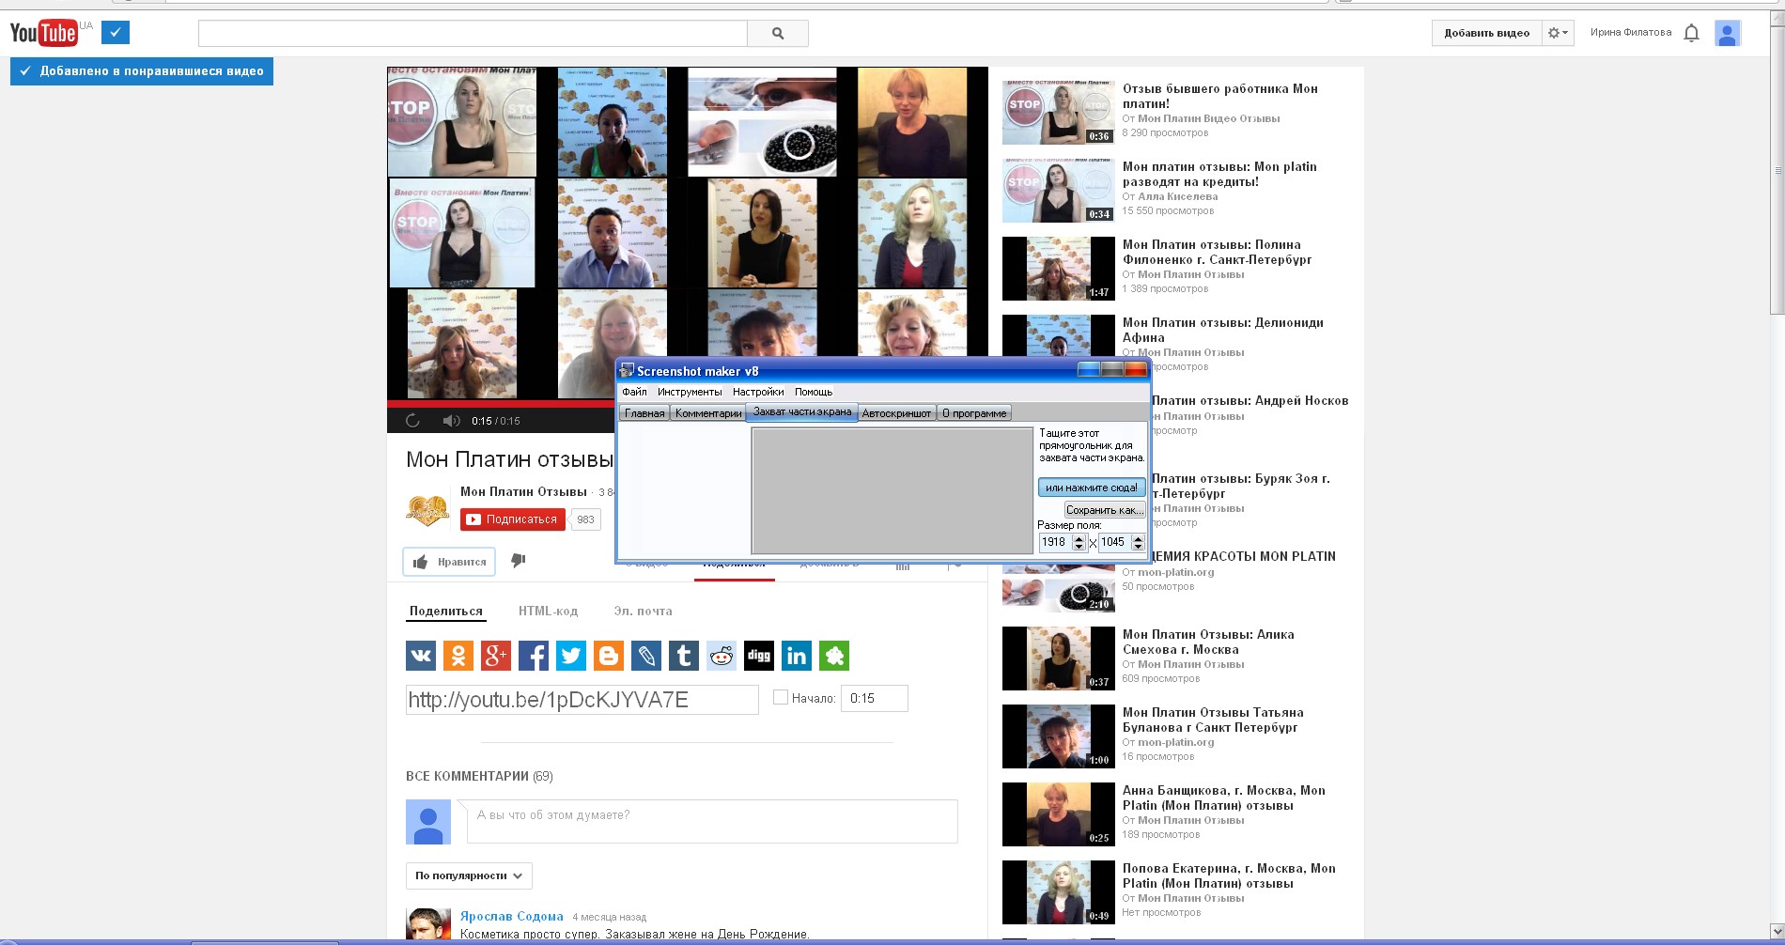Click the blue checkmark icon next to logo
This screenshot has height=945, width=1785.
pos(116,33)
